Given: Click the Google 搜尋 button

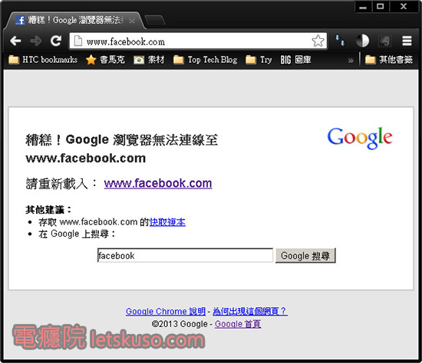Looking at the screenshot, I should click(305, 256).
